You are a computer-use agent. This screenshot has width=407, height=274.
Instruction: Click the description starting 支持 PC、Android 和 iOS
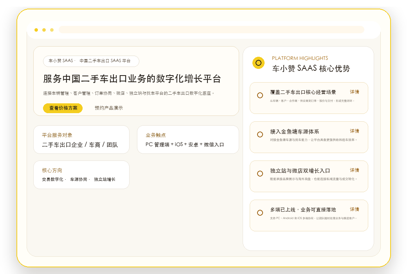(313, 218)
